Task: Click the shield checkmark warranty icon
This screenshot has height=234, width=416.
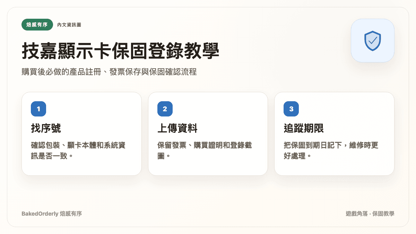Action: (x=373, y=41)
